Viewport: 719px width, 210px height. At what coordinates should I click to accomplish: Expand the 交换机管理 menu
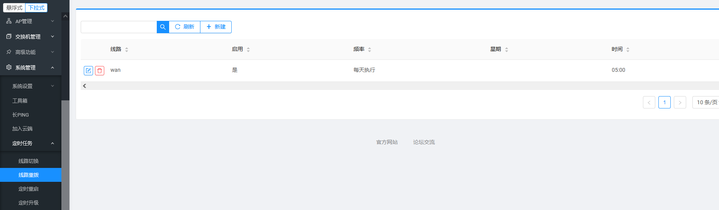click(30, 37)
